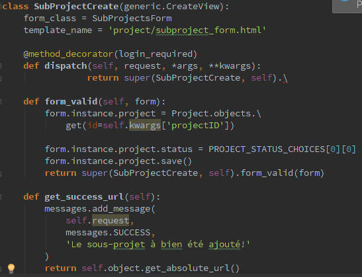Click messages.add_message call

[97, 209]
